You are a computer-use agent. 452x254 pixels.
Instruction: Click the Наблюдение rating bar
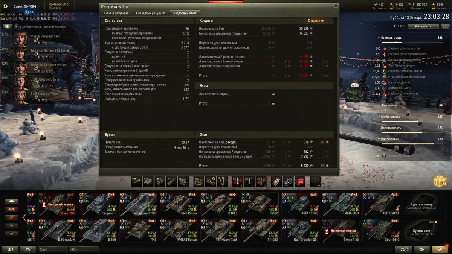tap(412, 144)
